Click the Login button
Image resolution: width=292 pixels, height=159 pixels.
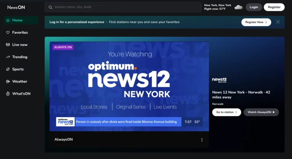[x=254, y=7]
